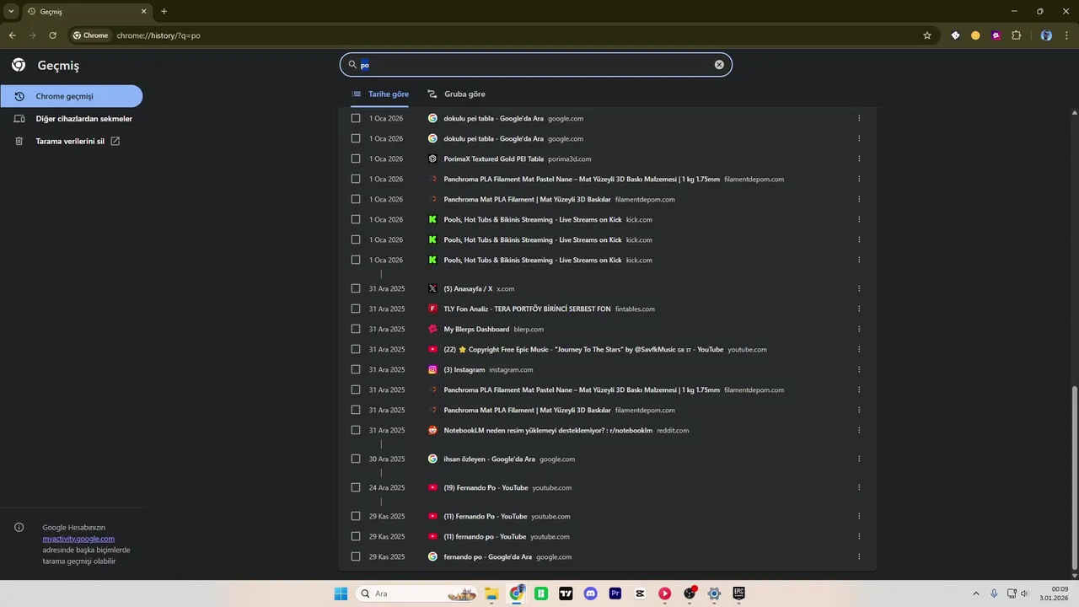The width and height of the screenshot is (1079, 607).
Task: Open more actions menu for fernando po Google search
Action: click(x=859, y=556)
